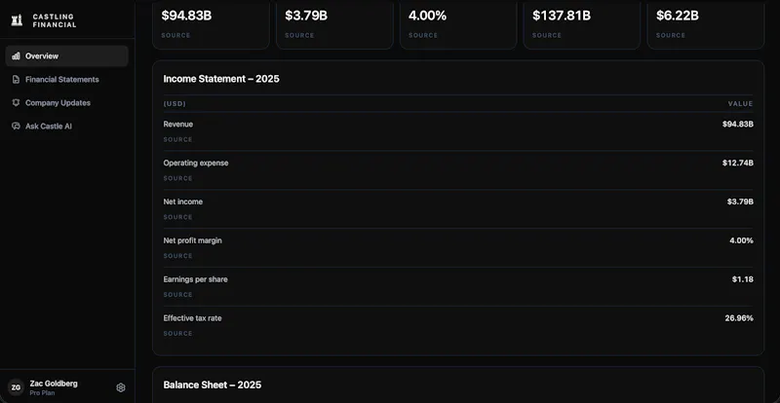Click the Financial Statements document icon
Screen dimensions: 780x403
[x=16, y=80]
